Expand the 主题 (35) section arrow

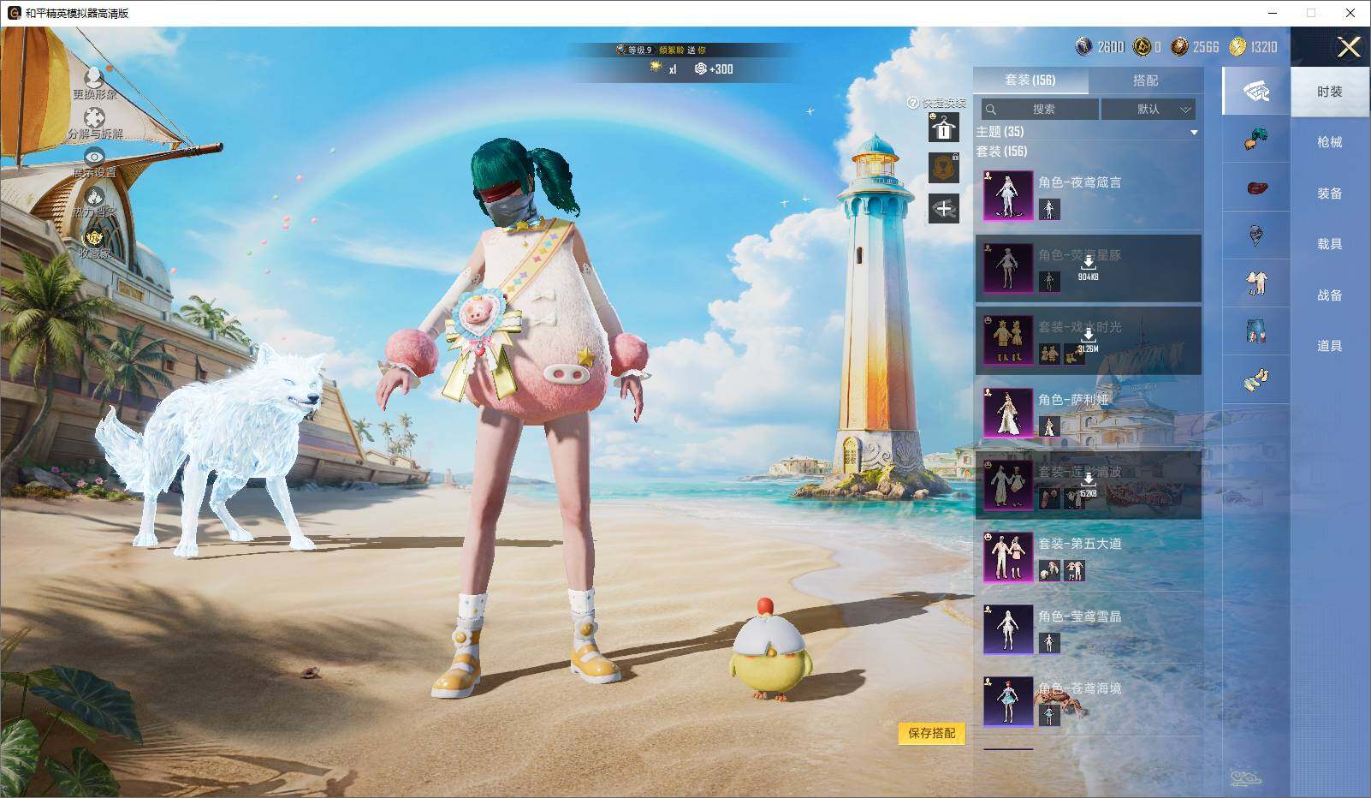click(1194, 133)
